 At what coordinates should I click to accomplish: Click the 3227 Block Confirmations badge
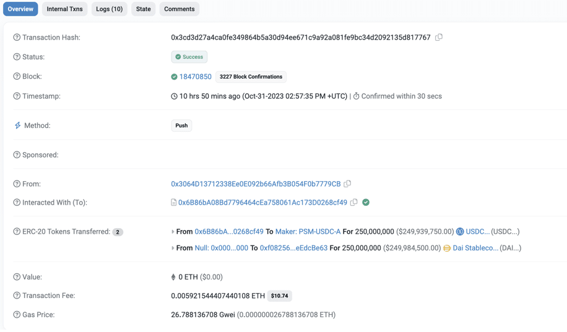(x=251, y=77)
